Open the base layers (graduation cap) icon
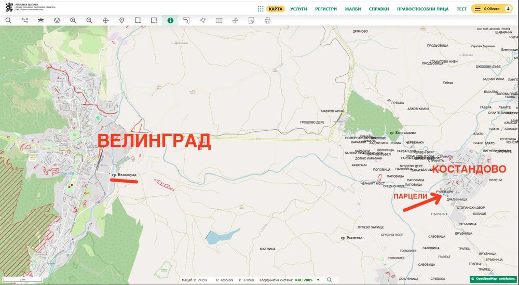Viewport: 519px width, 285px height. (x=40, y=21)
